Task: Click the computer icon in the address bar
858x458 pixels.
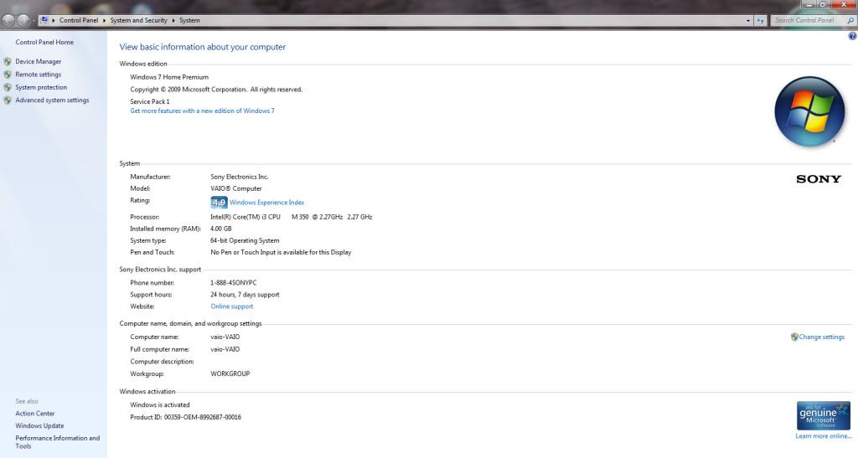Action: point(44,20)
